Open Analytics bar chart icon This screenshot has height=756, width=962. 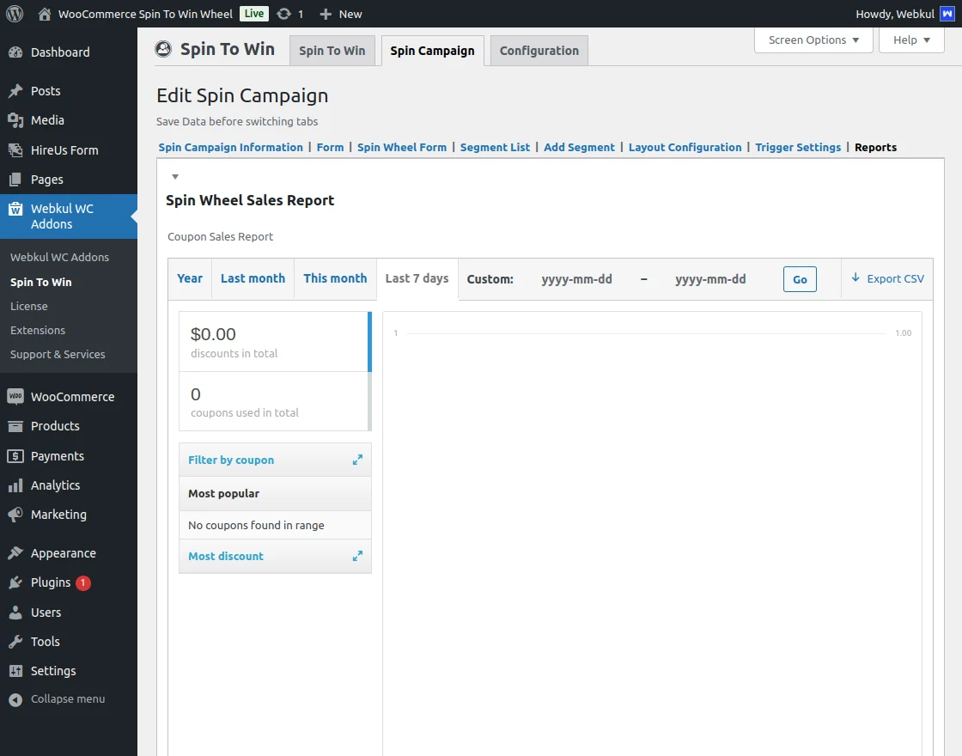15,485
